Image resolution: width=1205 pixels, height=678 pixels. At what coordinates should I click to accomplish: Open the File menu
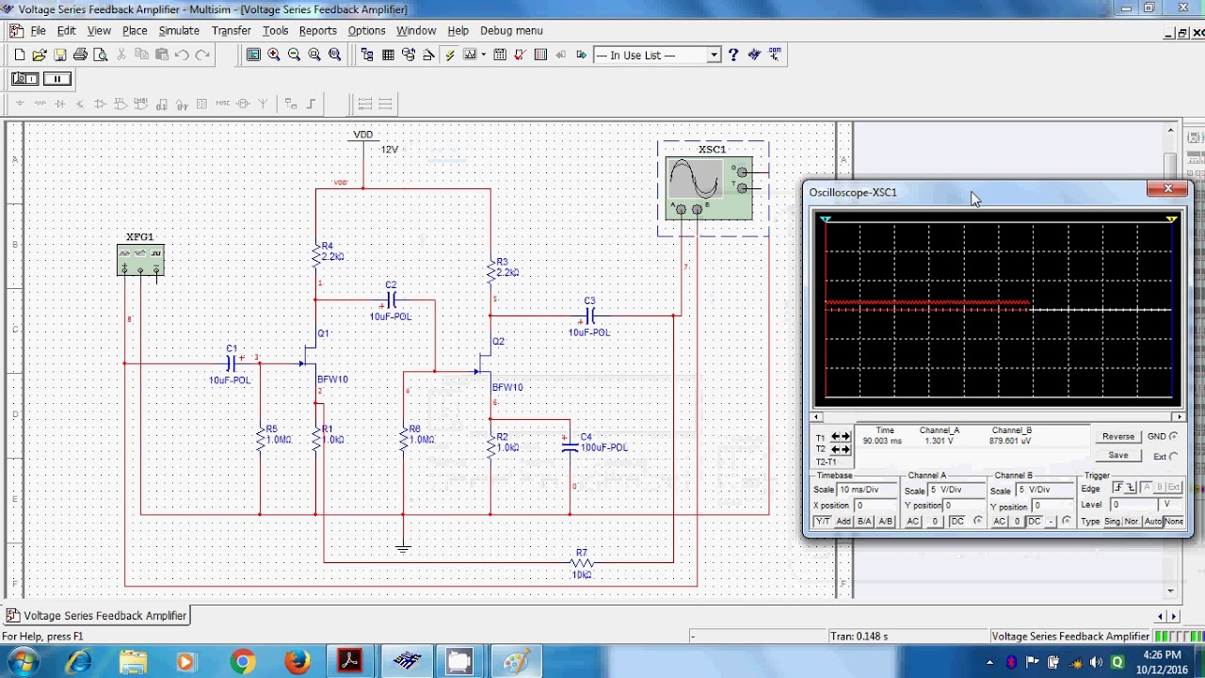coord(39,31)
